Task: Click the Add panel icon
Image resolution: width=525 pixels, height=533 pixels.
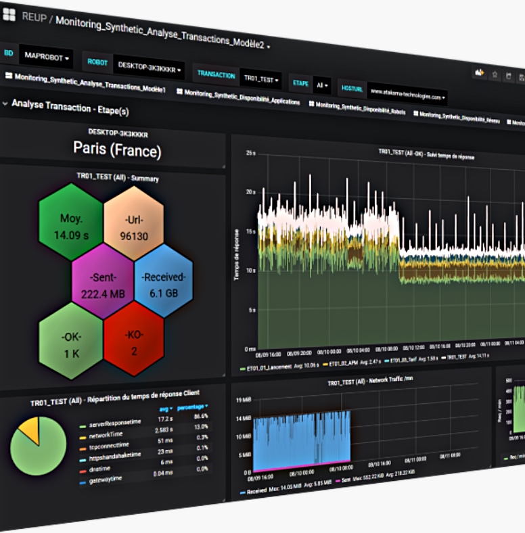Action: (480, 72)
